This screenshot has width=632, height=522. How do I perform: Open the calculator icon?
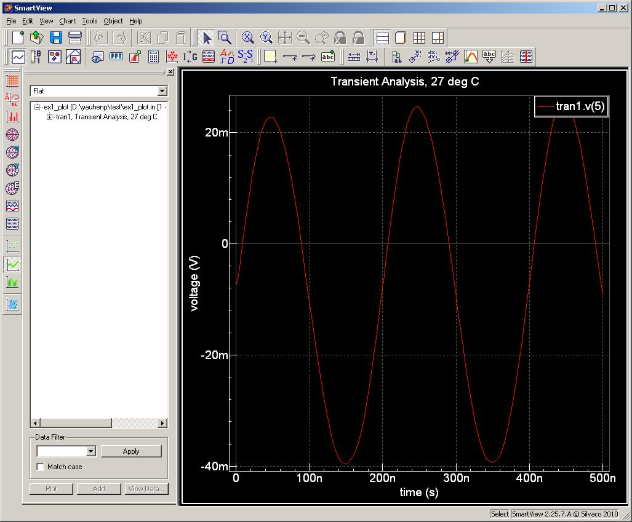(x=153, y=57)
